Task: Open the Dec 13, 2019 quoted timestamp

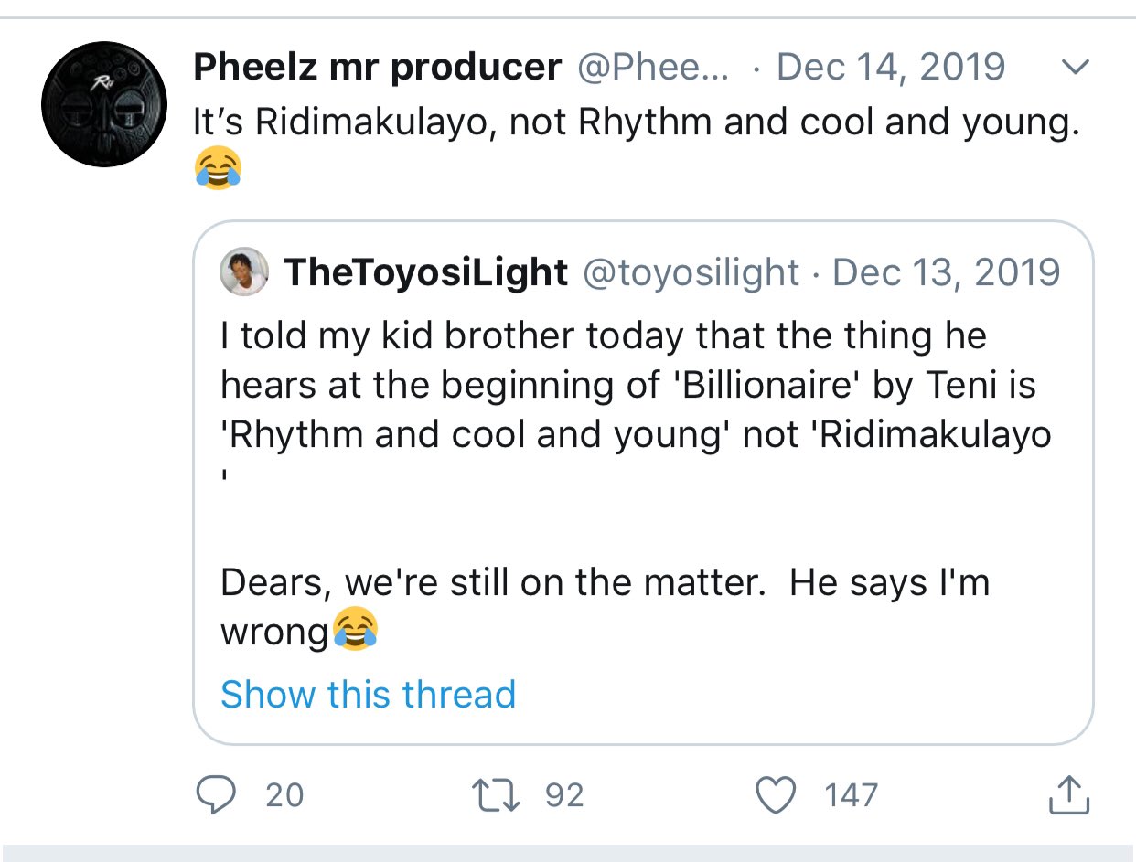Action: click(947, 272)
